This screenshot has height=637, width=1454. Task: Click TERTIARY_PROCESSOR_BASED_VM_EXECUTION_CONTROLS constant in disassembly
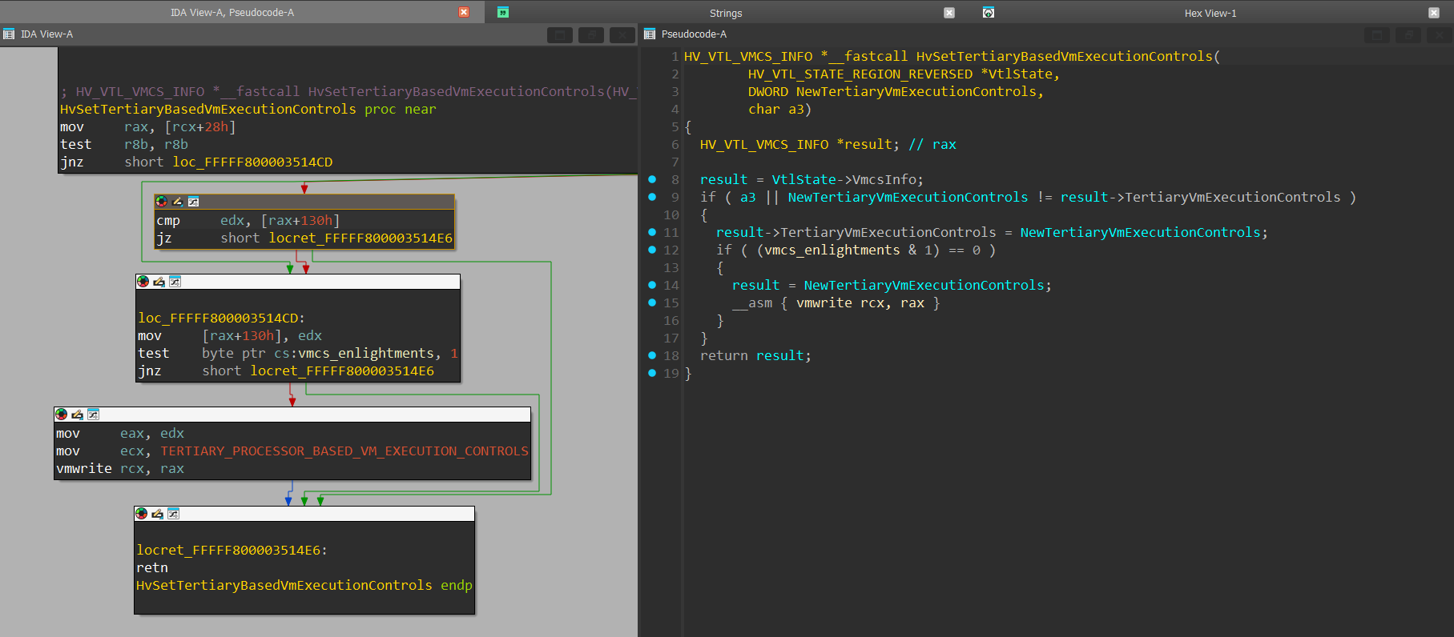(344, 451)
